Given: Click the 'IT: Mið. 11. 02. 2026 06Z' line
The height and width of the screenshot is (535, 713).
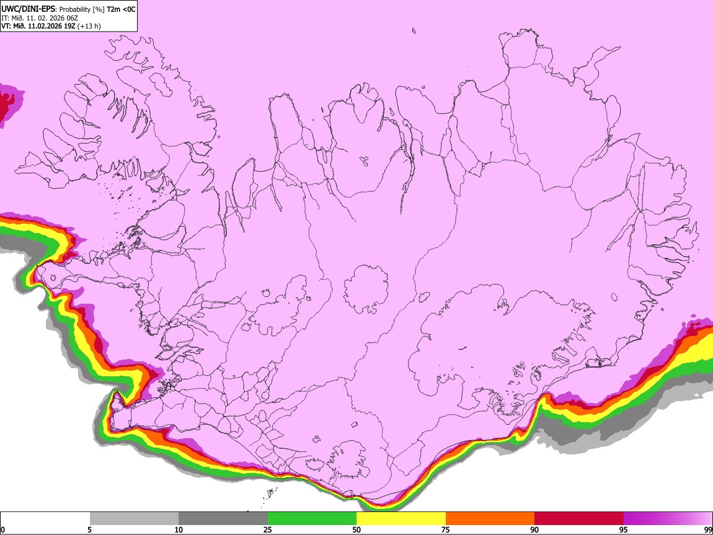Looking at the screenshot, I should tap(40, 18).
